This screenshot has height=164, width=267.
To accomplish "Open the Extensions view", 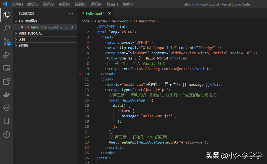I will click(6, 81).
